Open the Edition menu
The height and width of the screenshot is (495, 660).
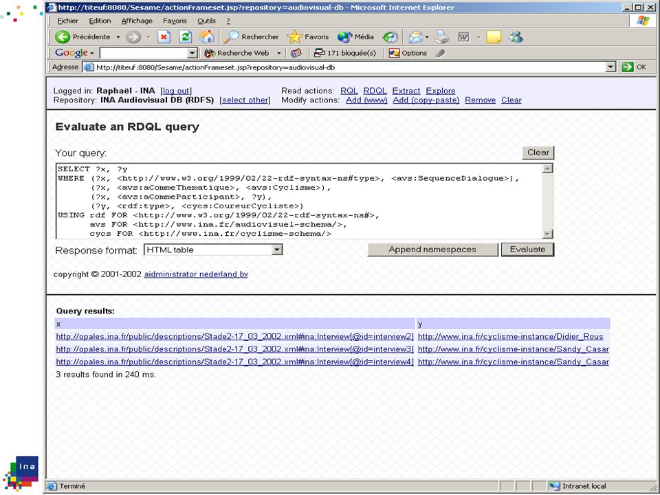click(100, 21)
